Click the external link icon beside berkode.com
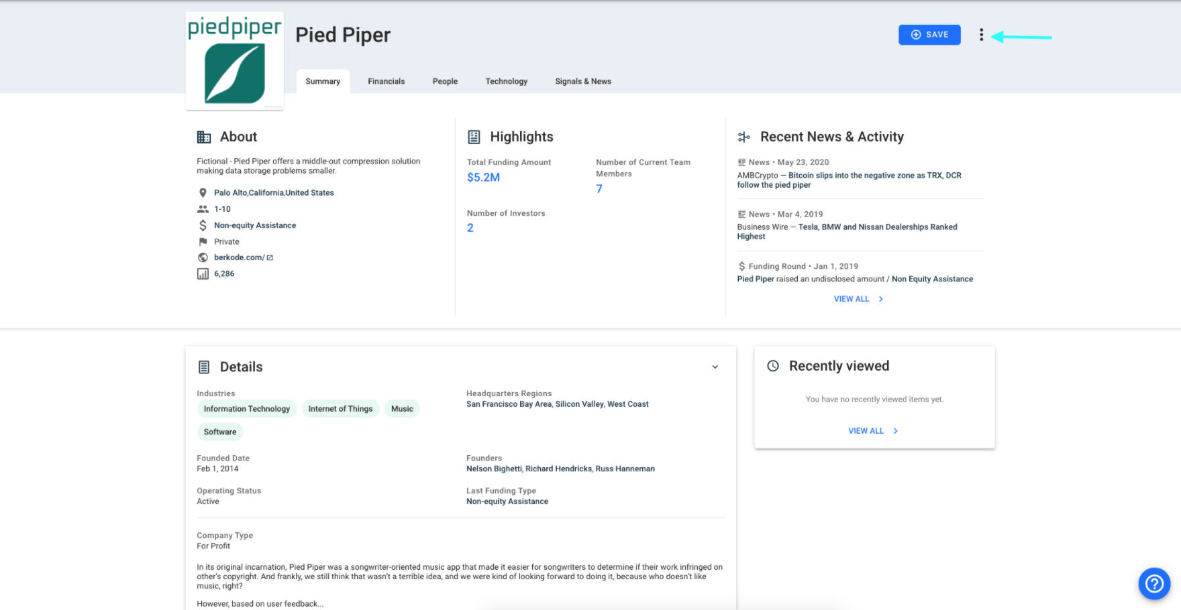1181x610 pixels. 270,258
